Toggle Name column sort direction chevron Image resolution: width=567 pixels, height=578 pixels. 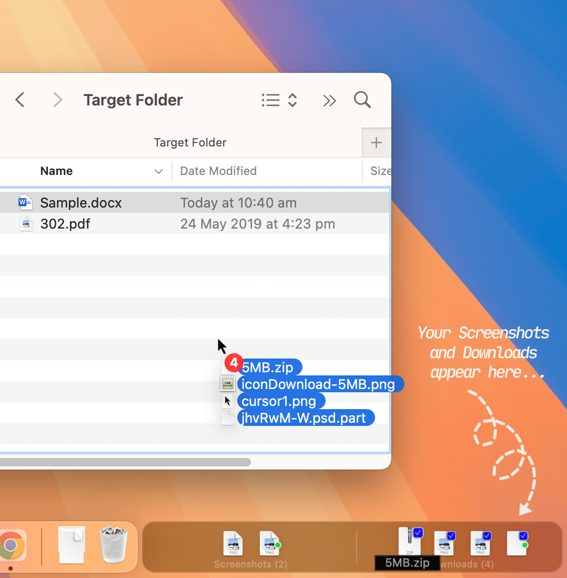tap(158, 171)
